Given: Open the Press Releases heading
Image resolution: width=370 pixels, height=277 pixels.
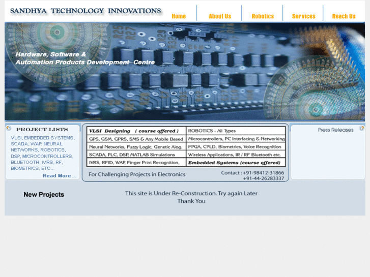Looking at the screenshot, I should click(x=335, y=130).
